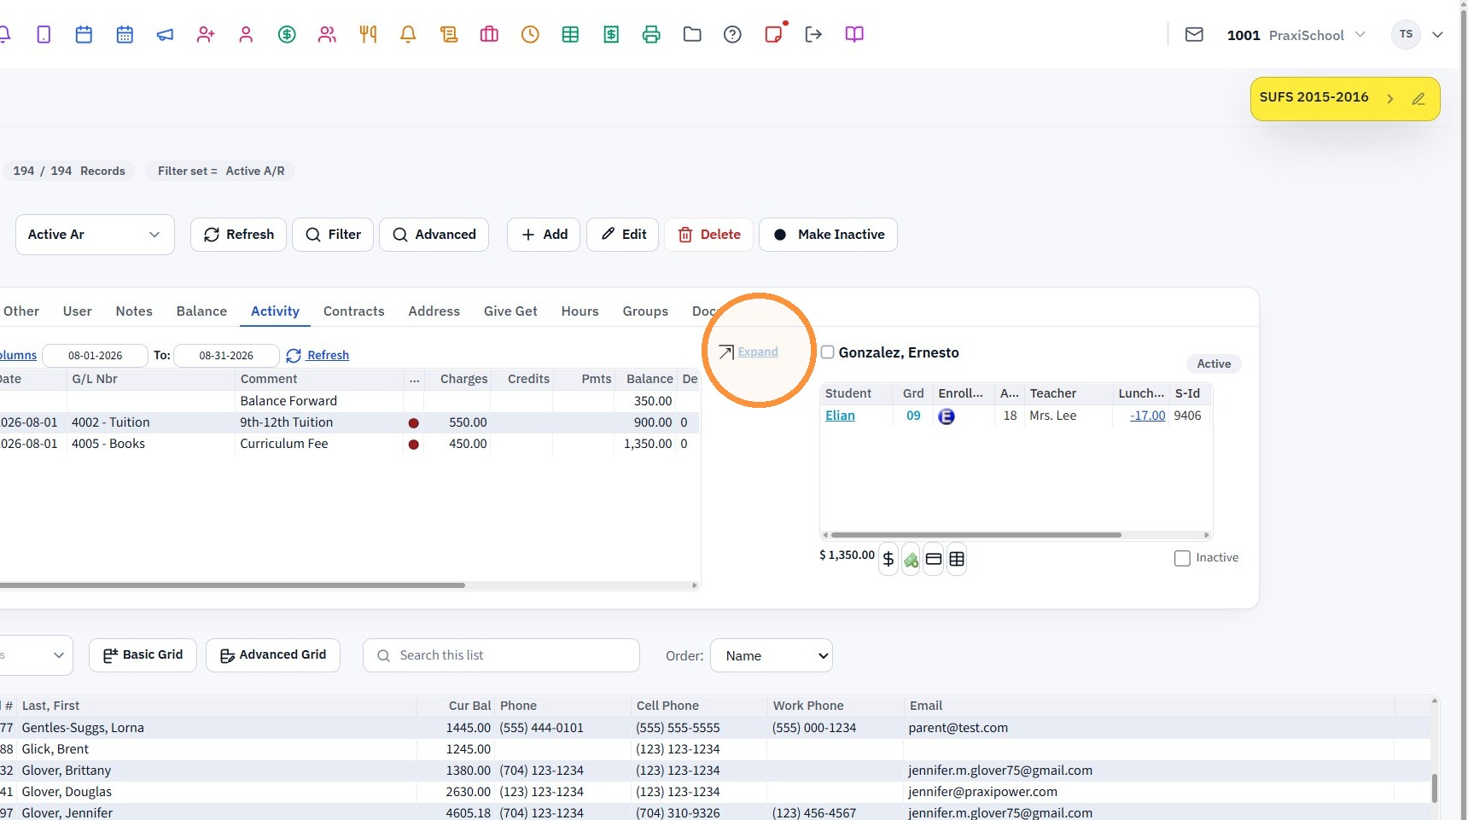Image resolution: width=1468 pixels, height=820 pixels.
Task: Click the Filter button
Action: (x=333, y=235)
